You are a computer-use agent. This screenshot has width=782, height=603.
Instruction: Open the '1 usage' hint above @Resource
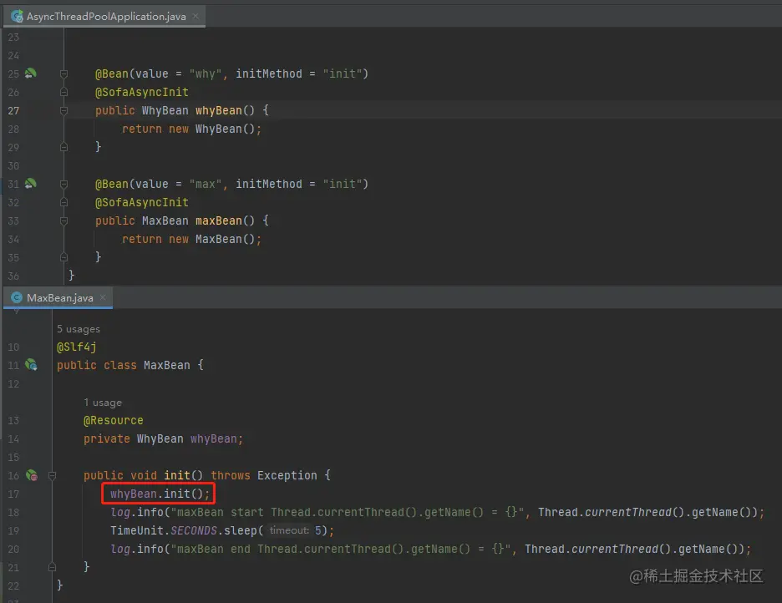103,403
